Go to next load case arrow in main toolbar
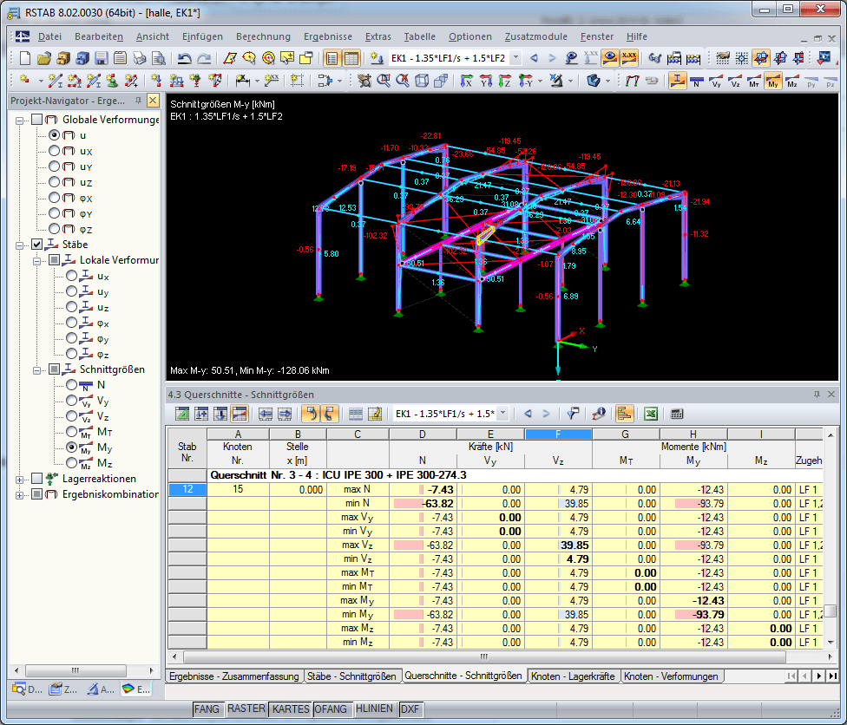Screen dimensions: 847x725 (552, 59)
